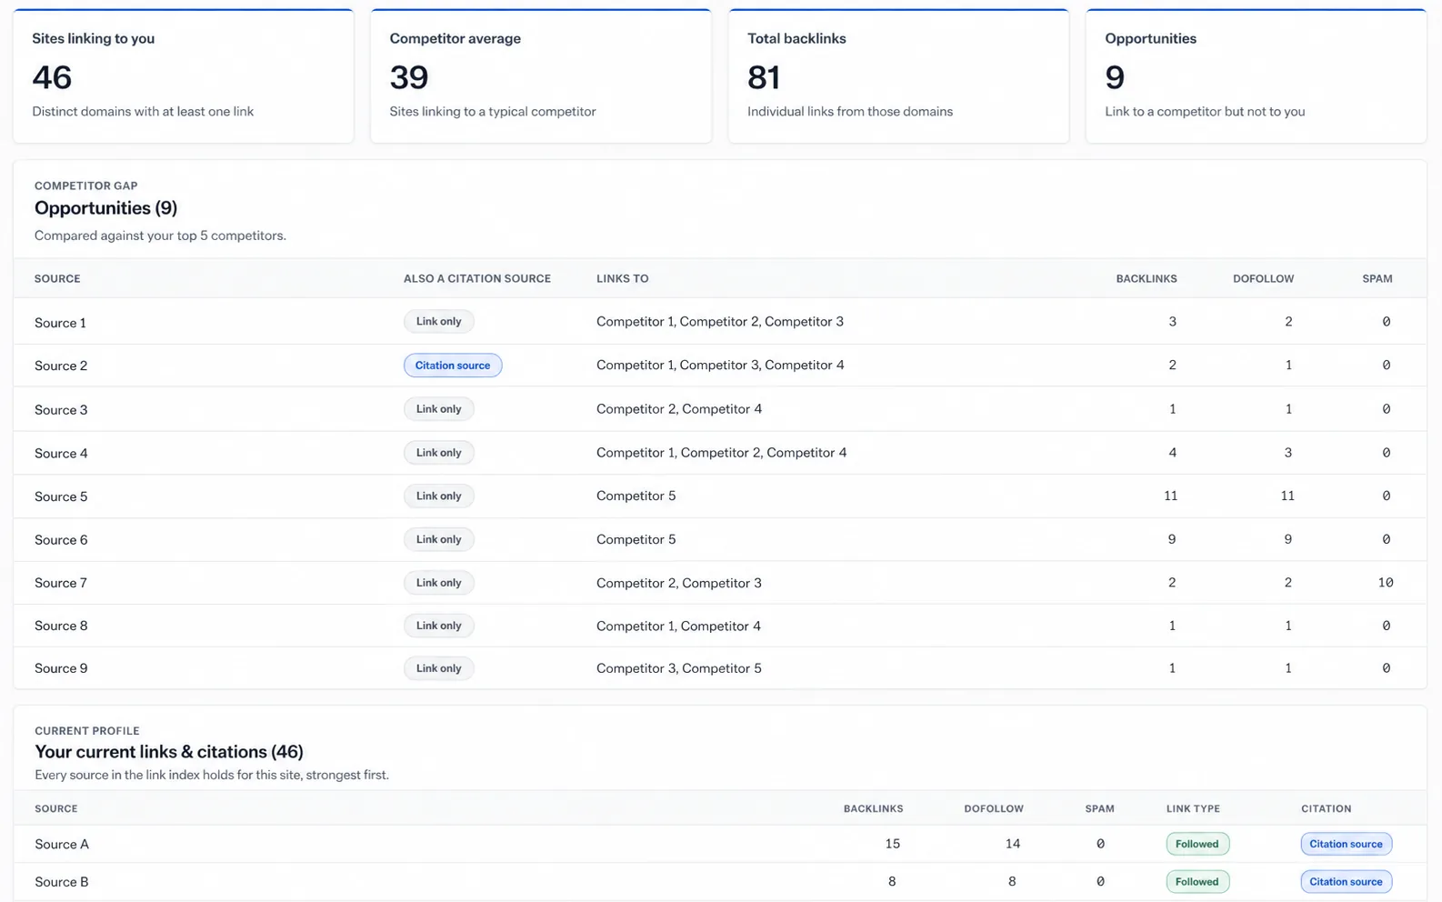Sort current links by Spam header

1099,808
